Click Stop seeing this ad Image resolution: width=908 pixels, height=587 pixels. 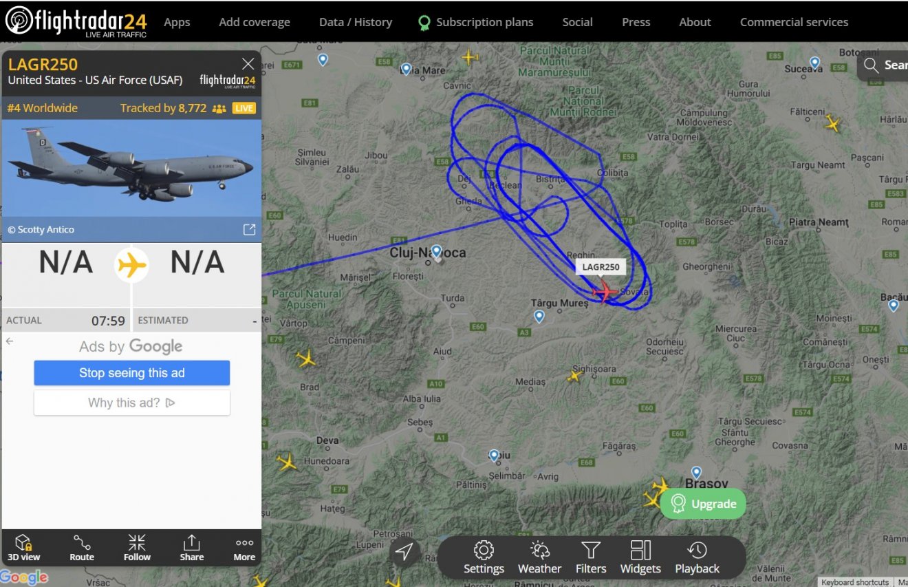pyautogui.click(x=132, y=373)
